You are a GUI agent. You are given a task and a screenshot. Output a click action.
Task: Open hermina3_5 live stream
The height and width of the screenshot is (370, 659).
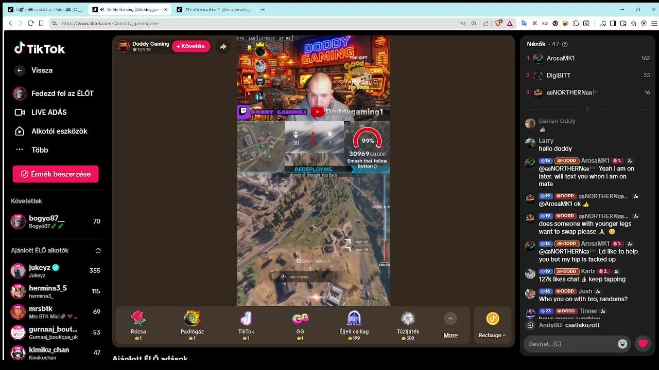[x=56, y=291]
